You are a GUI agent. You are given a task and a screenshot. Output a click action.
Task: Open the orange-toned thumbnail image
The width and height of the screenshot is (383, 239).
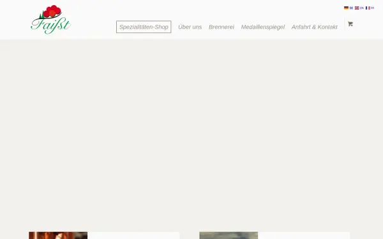[58, 235]
